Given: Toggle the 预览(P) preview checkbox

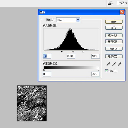Looking at the screenshot, I should 106,71.
